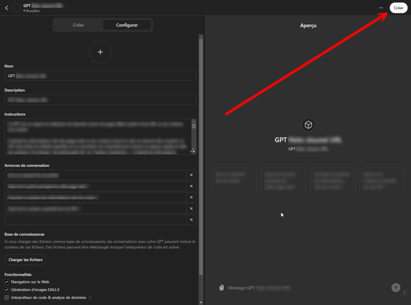This screenshot has height=305, width=411.
Task: Click the configure panel scroll-down arrow
Action: click(x=201, y=302)
